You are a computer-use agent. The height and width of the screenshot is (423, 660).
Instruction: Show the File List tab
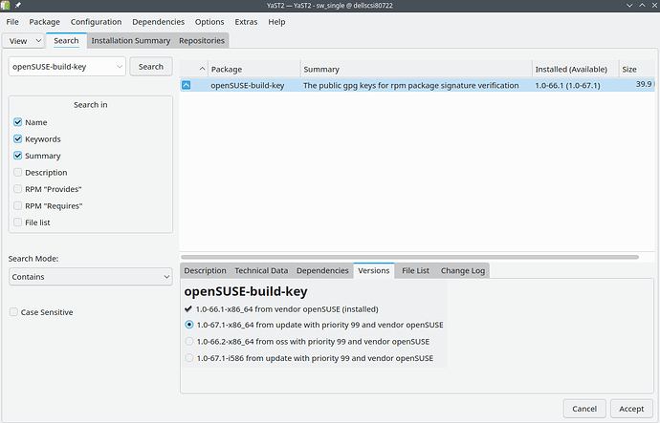point(415,270)
